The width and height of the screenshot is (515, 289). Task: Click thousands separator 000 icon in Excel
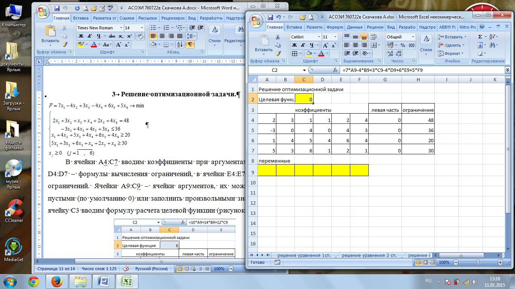pos(411,45)
